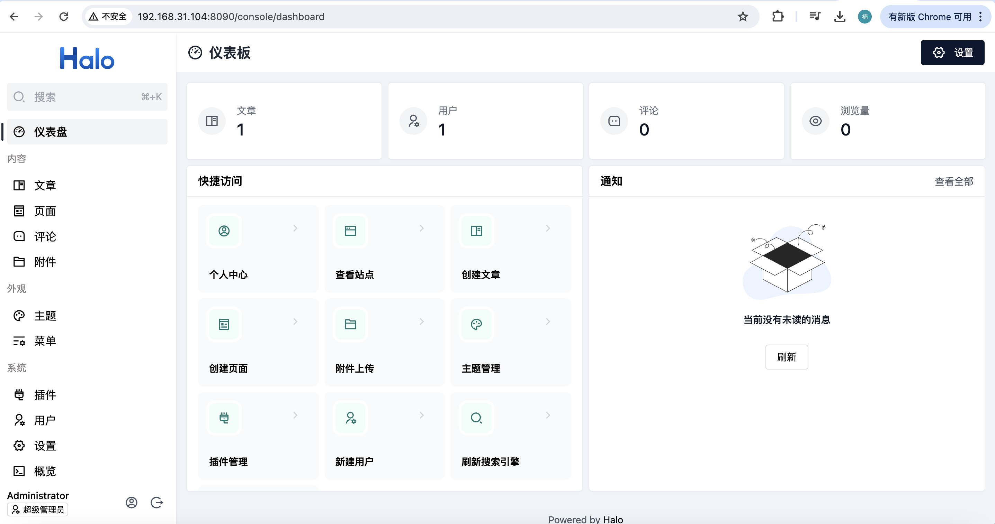Image resolution: width=995 pixels, height=524 pixels.
Task: Click the views count eye icon
Action: (815, 121)
